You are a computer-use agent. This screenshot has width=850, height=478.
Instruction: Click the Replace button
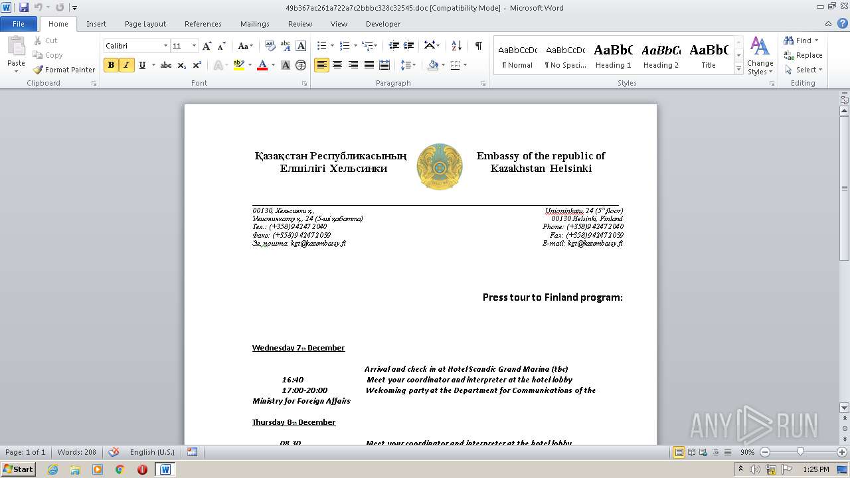803,55
